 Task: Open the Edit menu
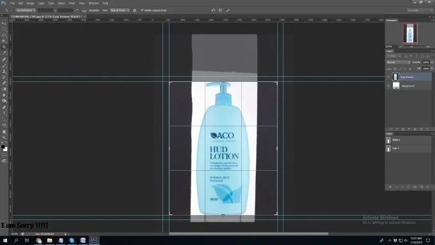click(21, 3)
